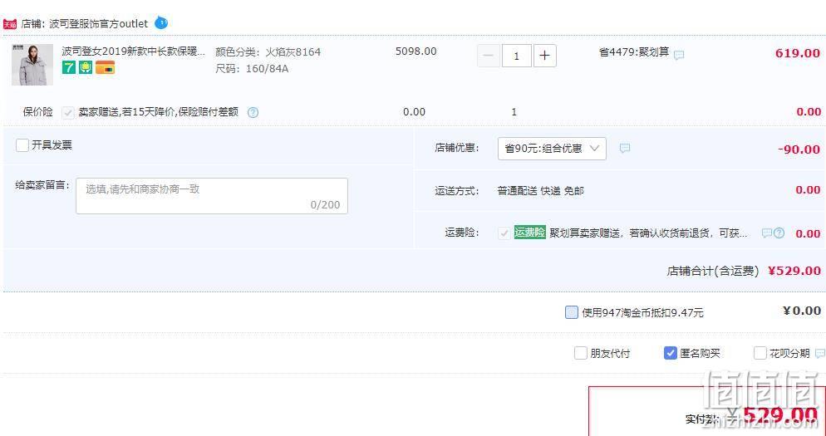Open the 波司登 jacket product thumbnail
Screen dimensions: 826x436
coord(32,65)
